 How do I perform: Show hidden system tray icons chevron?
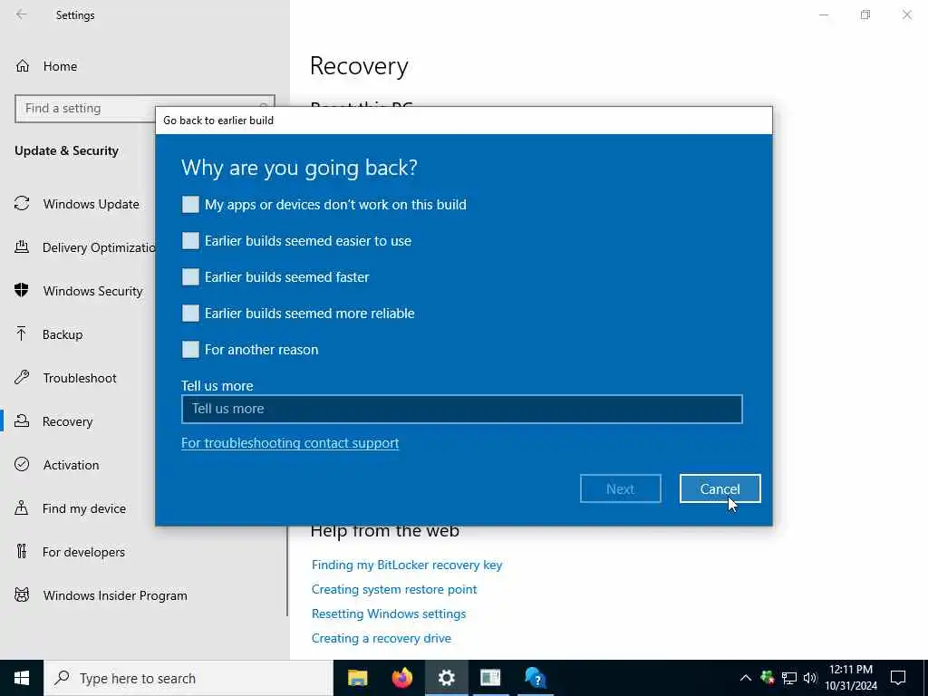click(746, 678)
